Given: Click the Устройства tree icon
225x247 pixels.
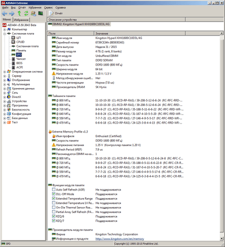Looking at the screenshot, I should 9,101.
